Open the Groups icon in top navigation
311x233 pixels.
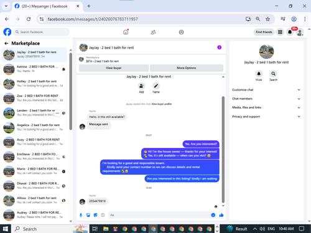[x=181, y=32]
